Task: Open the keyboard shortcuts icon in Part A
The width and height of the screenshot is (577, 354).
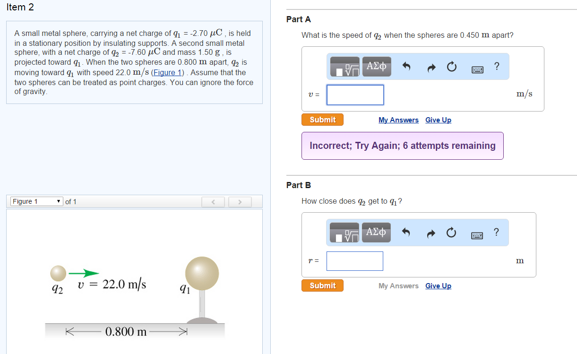Action: pyautogui.click(x=477, y=69)
